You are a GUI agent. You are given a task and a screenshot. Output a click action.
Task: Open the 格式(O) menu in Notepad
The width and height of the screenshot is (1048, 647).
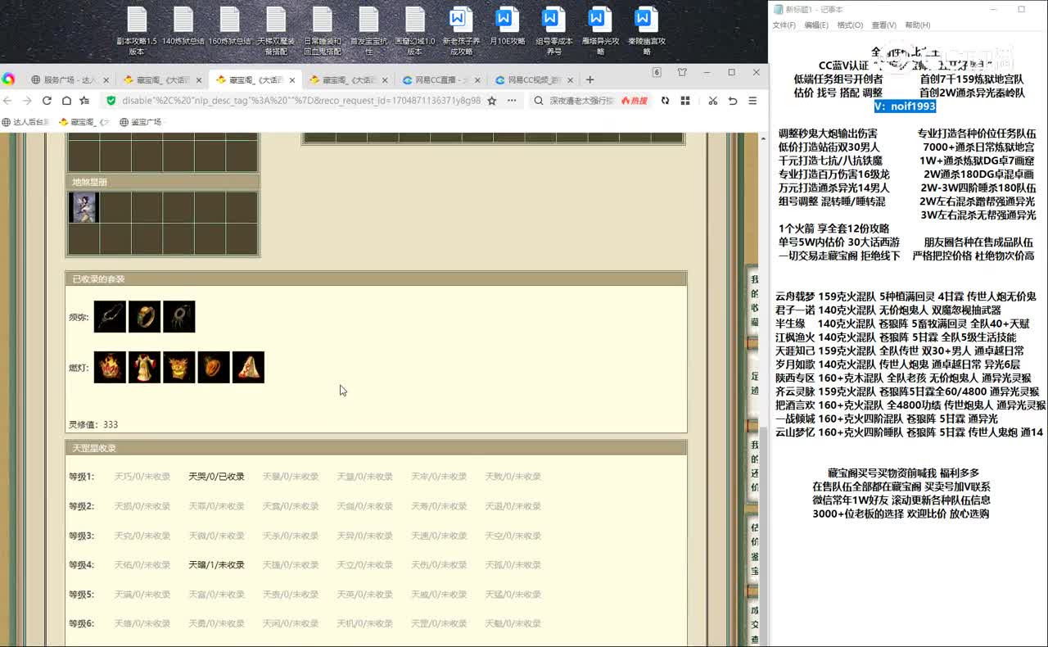click(x=850, y=25)
